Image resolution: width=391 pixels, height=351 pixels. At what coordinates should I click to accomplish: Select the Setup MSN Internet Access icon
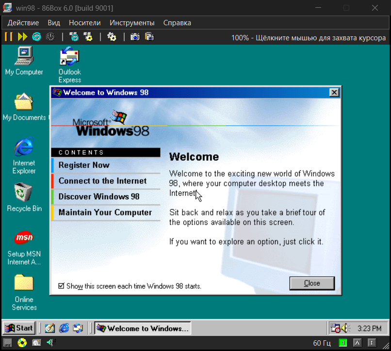click(24, 247)
